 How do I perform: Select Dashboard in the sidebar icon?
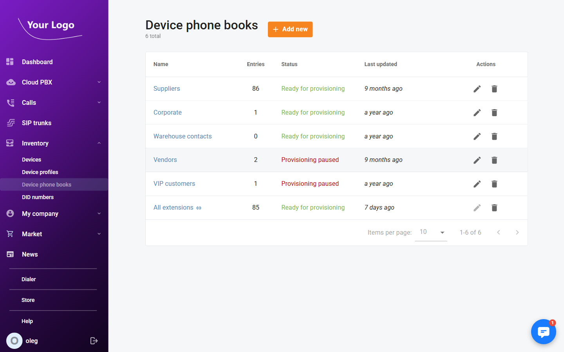pyautogui.click(x=10, y=62)
